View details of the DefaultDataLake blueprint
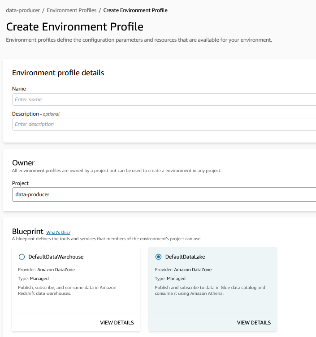The height and width of the screenshot is (337, 316). [254, 323]
